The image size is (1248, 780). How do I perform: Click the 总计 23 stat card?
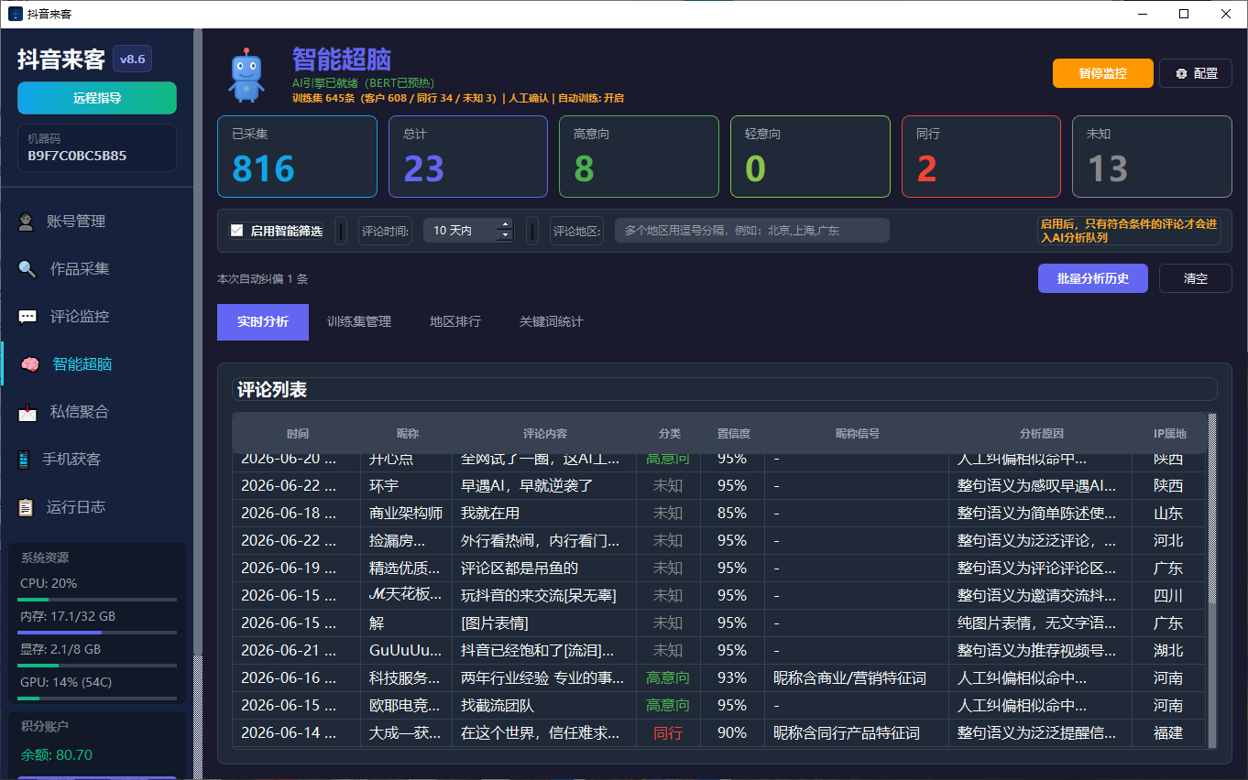tap(468, 157)
